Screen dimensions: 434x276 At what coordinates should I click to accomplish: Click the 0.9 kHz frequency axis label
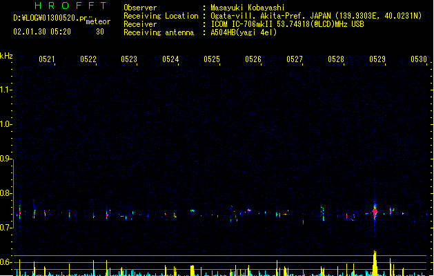click(x=6, y=159)
